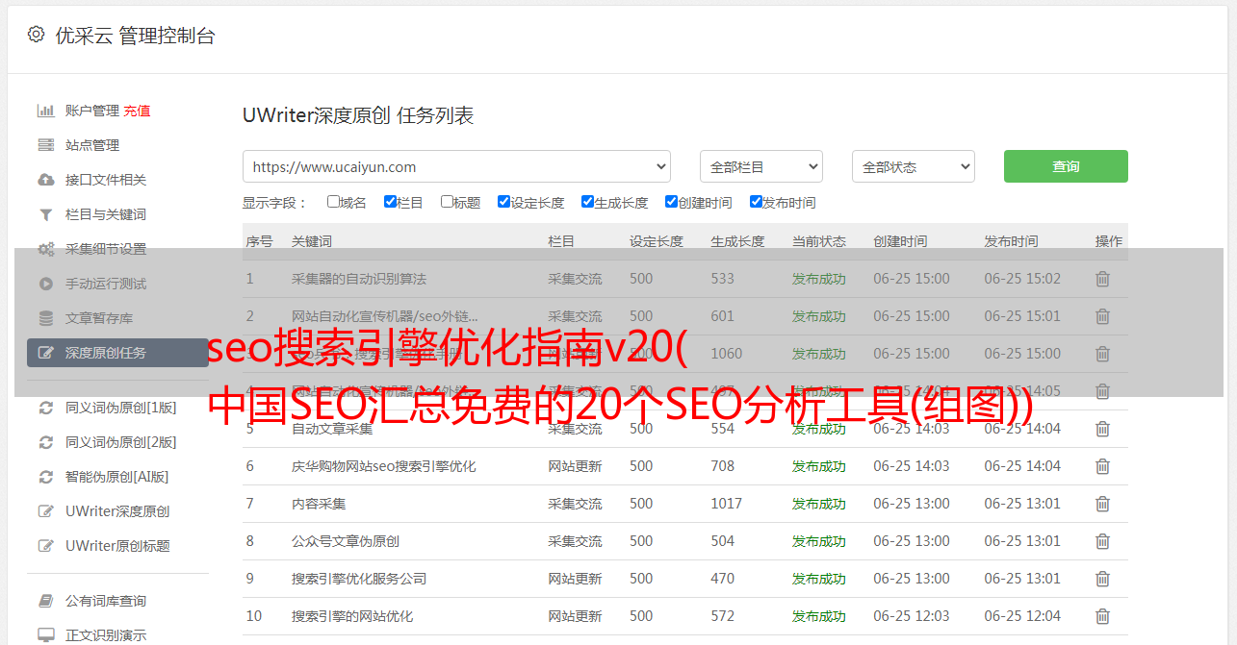The height and width of the screenshot is (645, 1237).
Task: Click keyword 庆华购物网站seo搜索引擎优化
Action: [384, 466]
